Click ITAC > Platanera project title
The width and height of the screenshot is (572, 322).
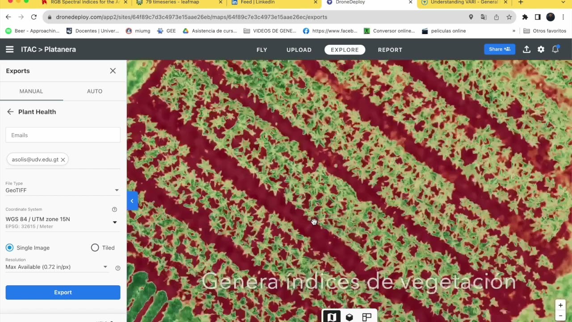point(48,49)
